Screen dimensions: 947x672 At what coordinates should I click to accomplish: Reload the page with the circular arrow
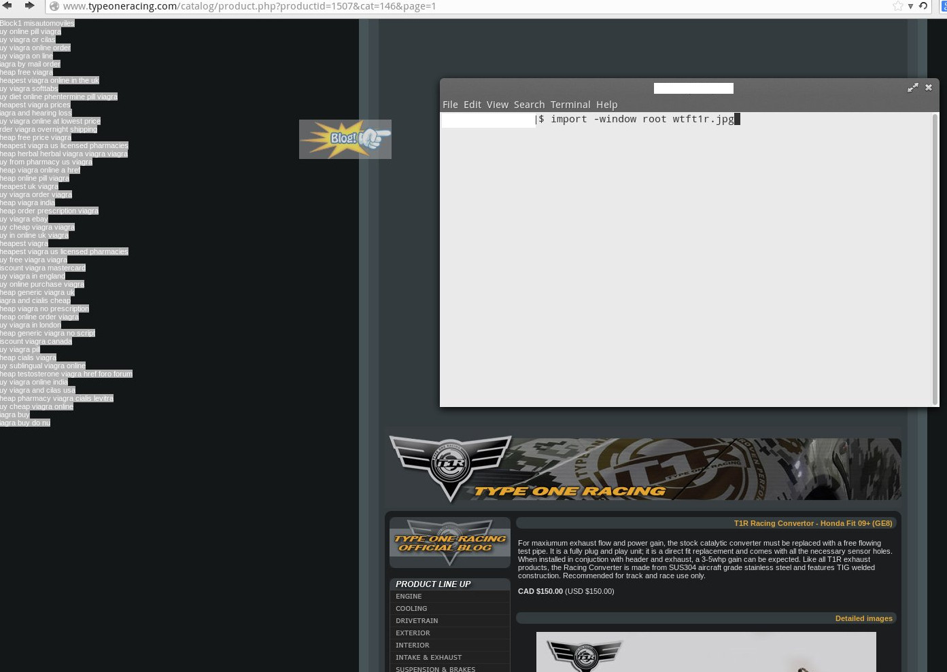click(923, 6)
